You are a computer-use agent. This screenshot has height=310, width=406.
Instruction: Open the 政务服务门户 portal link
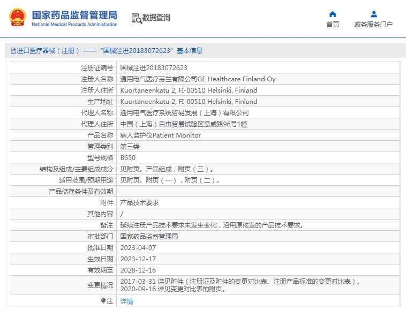[373, 24]
